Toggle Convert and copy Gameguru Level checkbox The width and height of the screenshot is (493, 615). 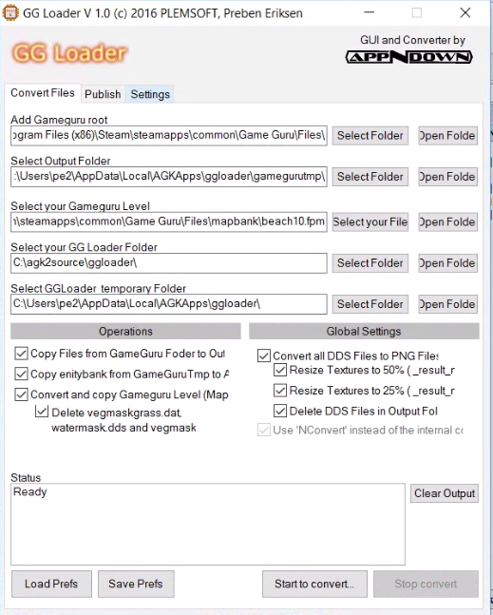click(21, 394)
